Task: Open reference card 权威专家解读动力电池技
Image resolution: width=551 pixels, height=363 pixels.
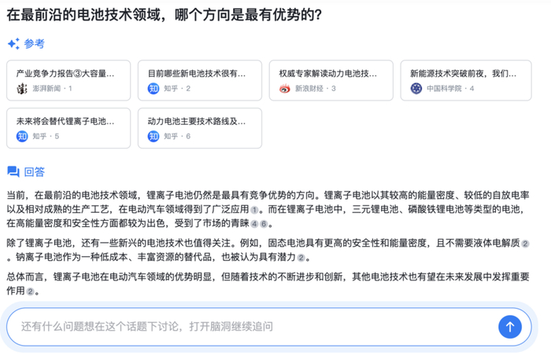Action: 331,80
